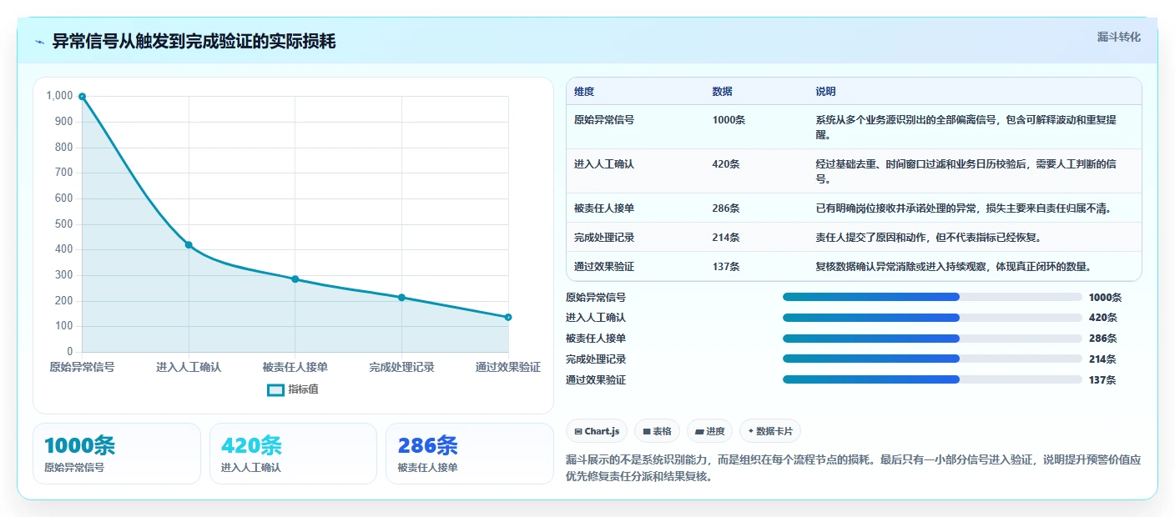Click the Chart.js chip
Image resolution: width=1175 pixels, height=517 pixels.
pos(597,431)
